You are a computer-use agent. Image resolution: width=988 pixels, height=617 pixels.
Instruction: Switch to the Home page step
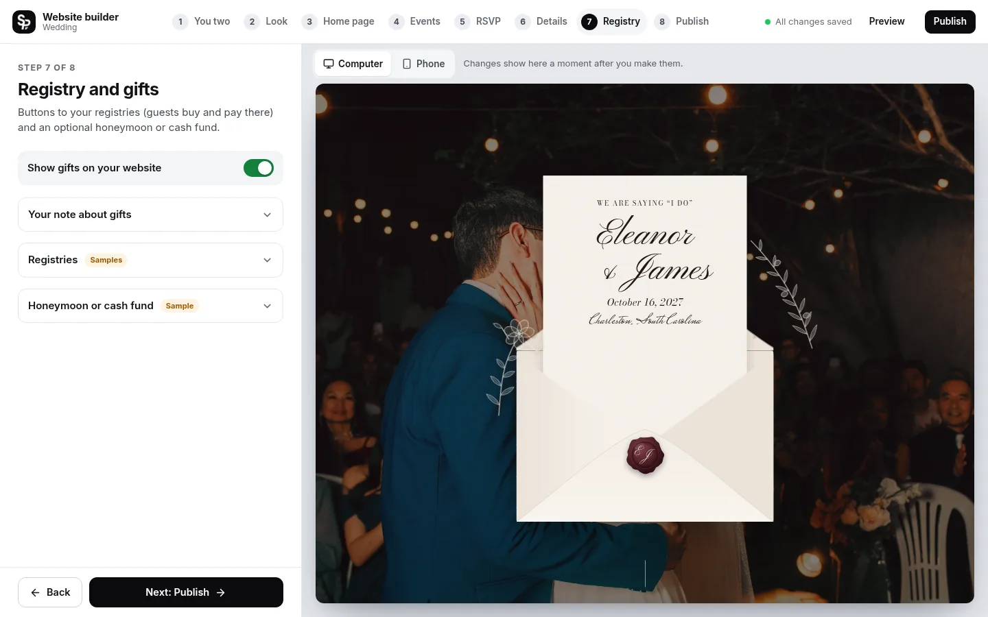tap(338, 22)
